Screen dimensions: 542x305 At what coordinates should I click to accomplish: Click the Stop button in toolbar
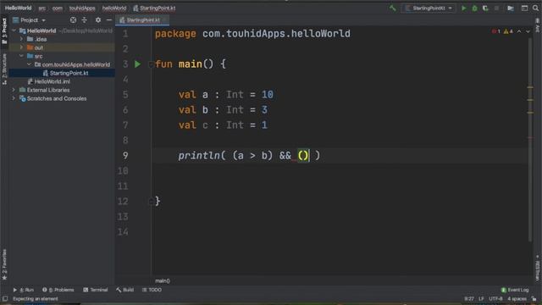tap(496, 8)
